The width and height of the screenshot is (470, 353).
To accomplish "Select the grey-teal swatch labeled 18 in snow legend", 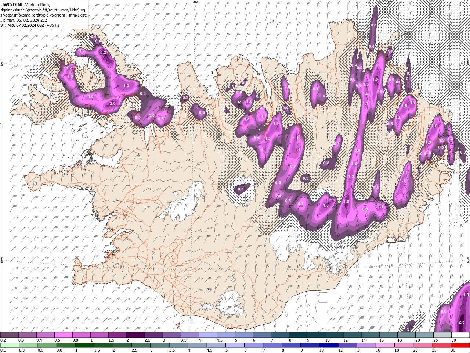I will (406, 335).
